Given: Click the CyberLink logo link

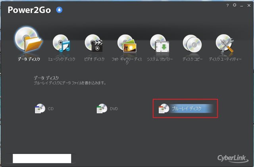Looking at the screenshot, I should point(233,158).
